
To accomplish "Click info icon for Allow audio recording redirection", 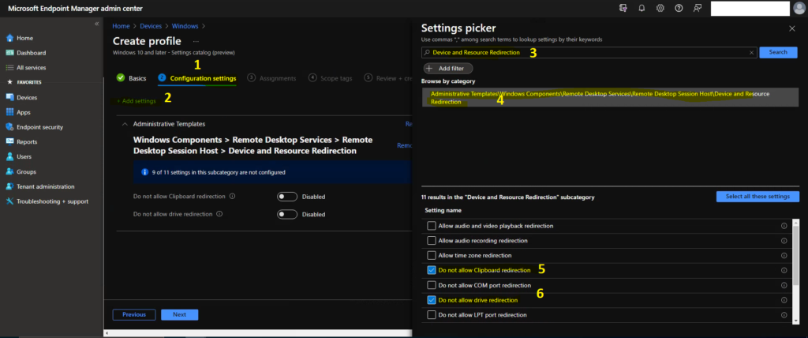I will click(x=784, y=241).
